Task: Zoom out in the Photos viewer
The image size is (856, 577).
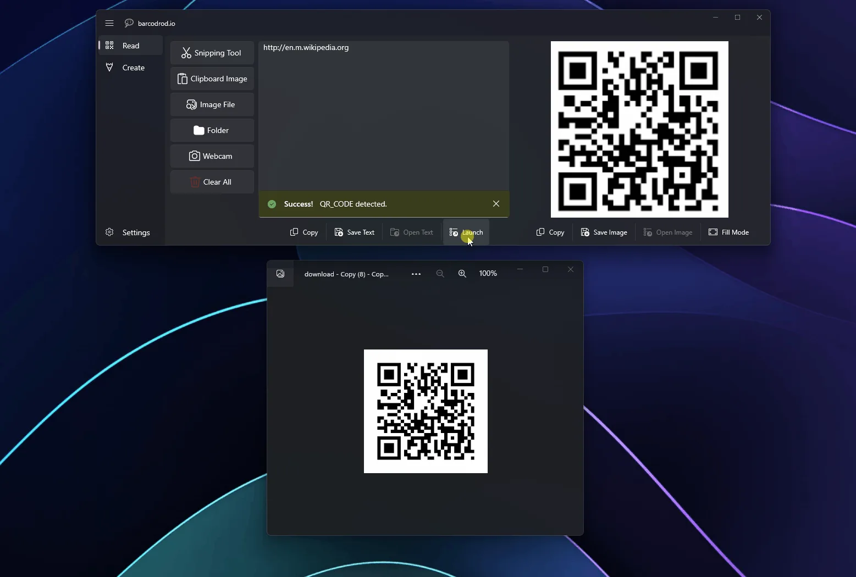Action: tap(440, 274)
